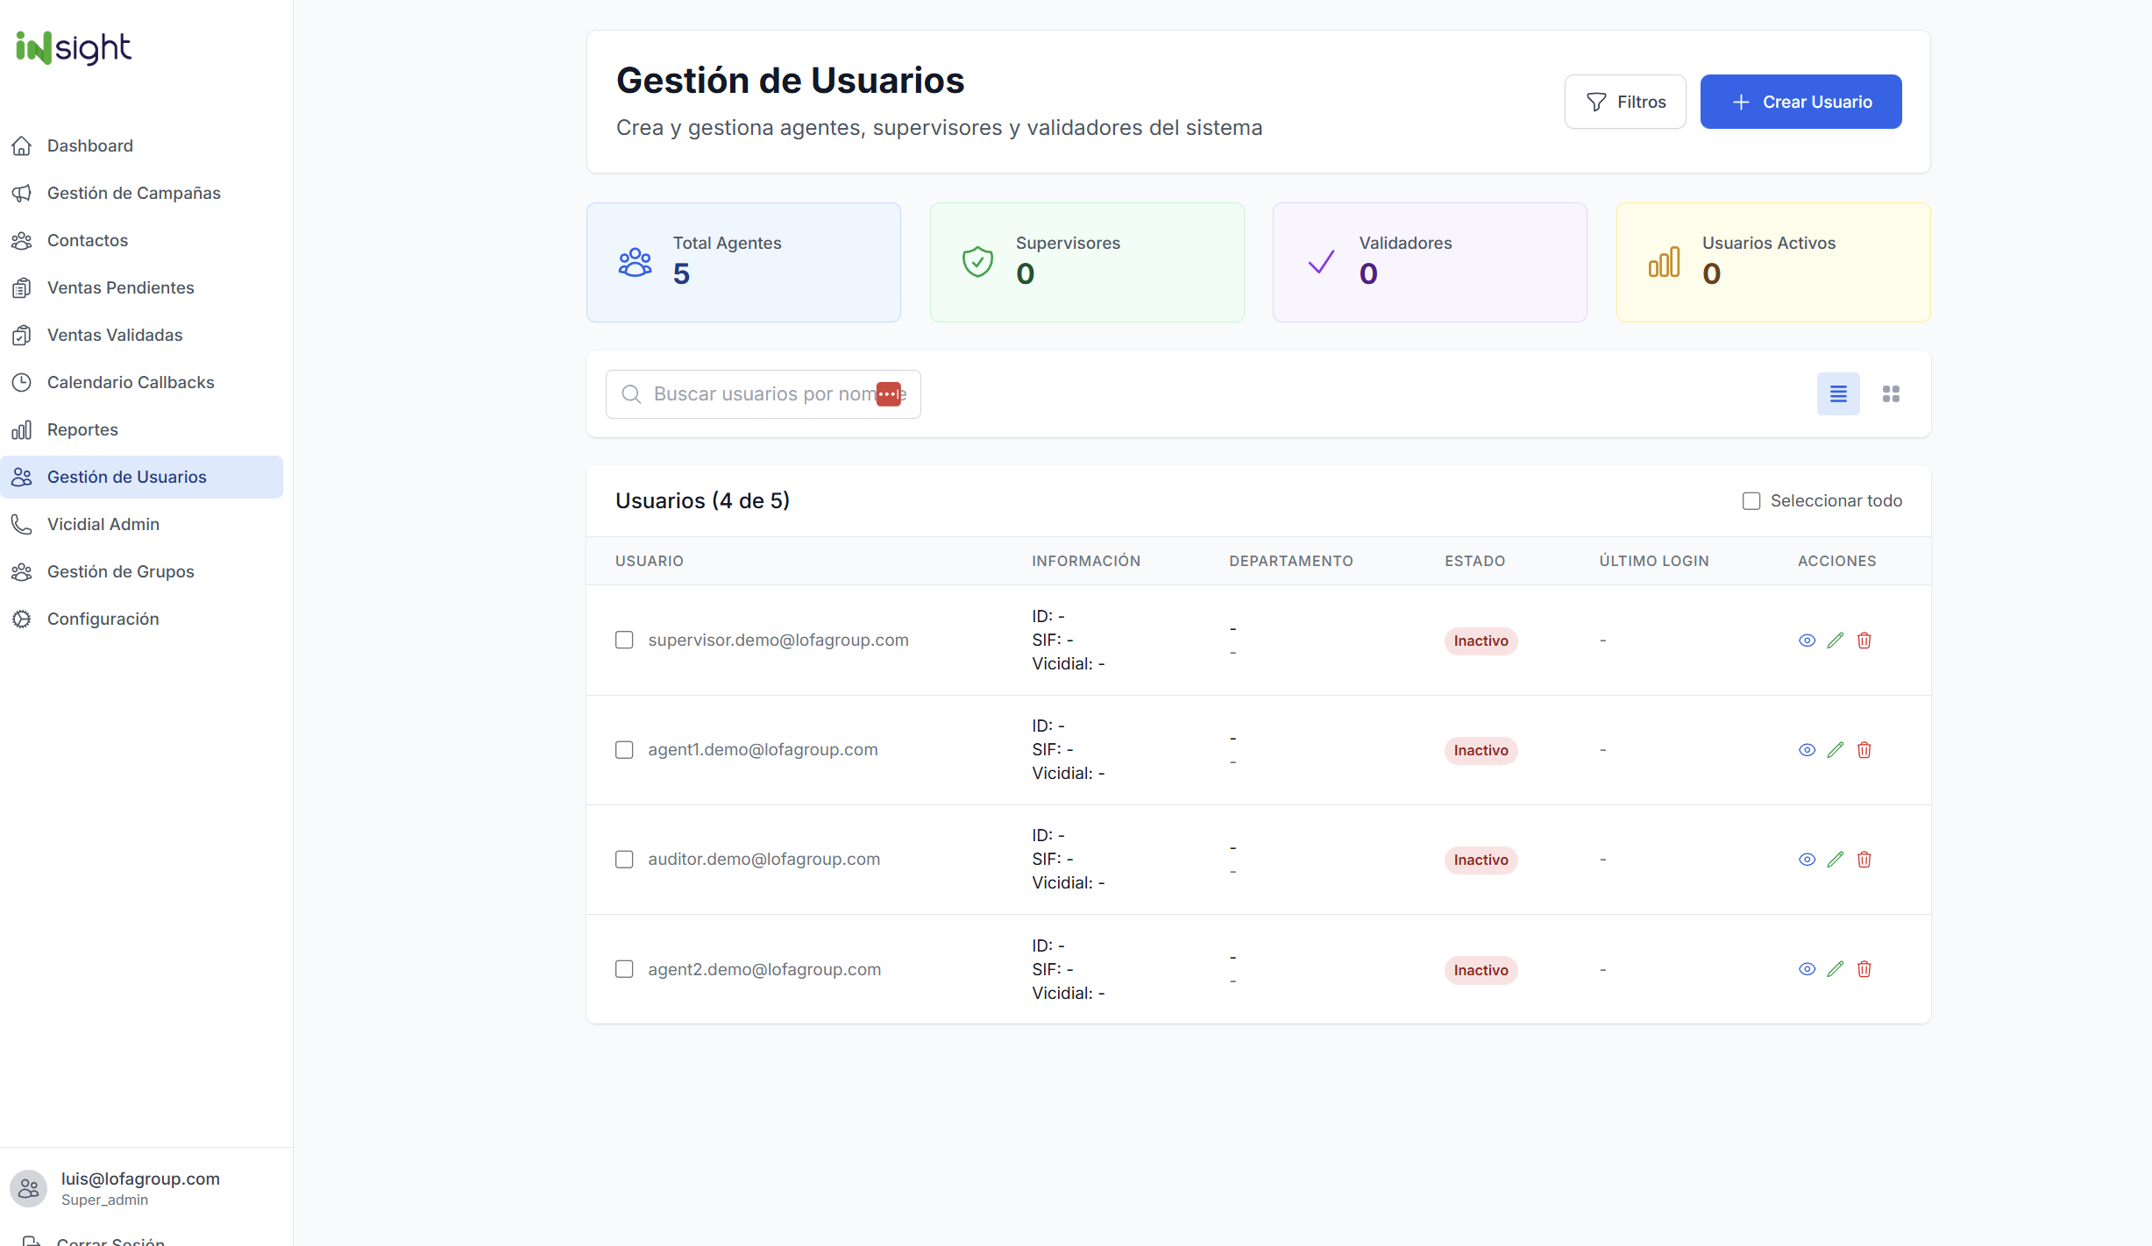The width and height of the screenshot is (2152, 1246).
Task: Open Calendario Callbacks via clock icon
Action: click(22, 382)
